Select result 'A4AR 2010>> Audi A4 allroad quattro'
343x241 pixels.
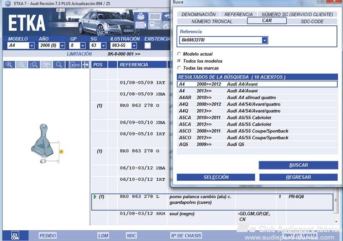coord(257,97)
